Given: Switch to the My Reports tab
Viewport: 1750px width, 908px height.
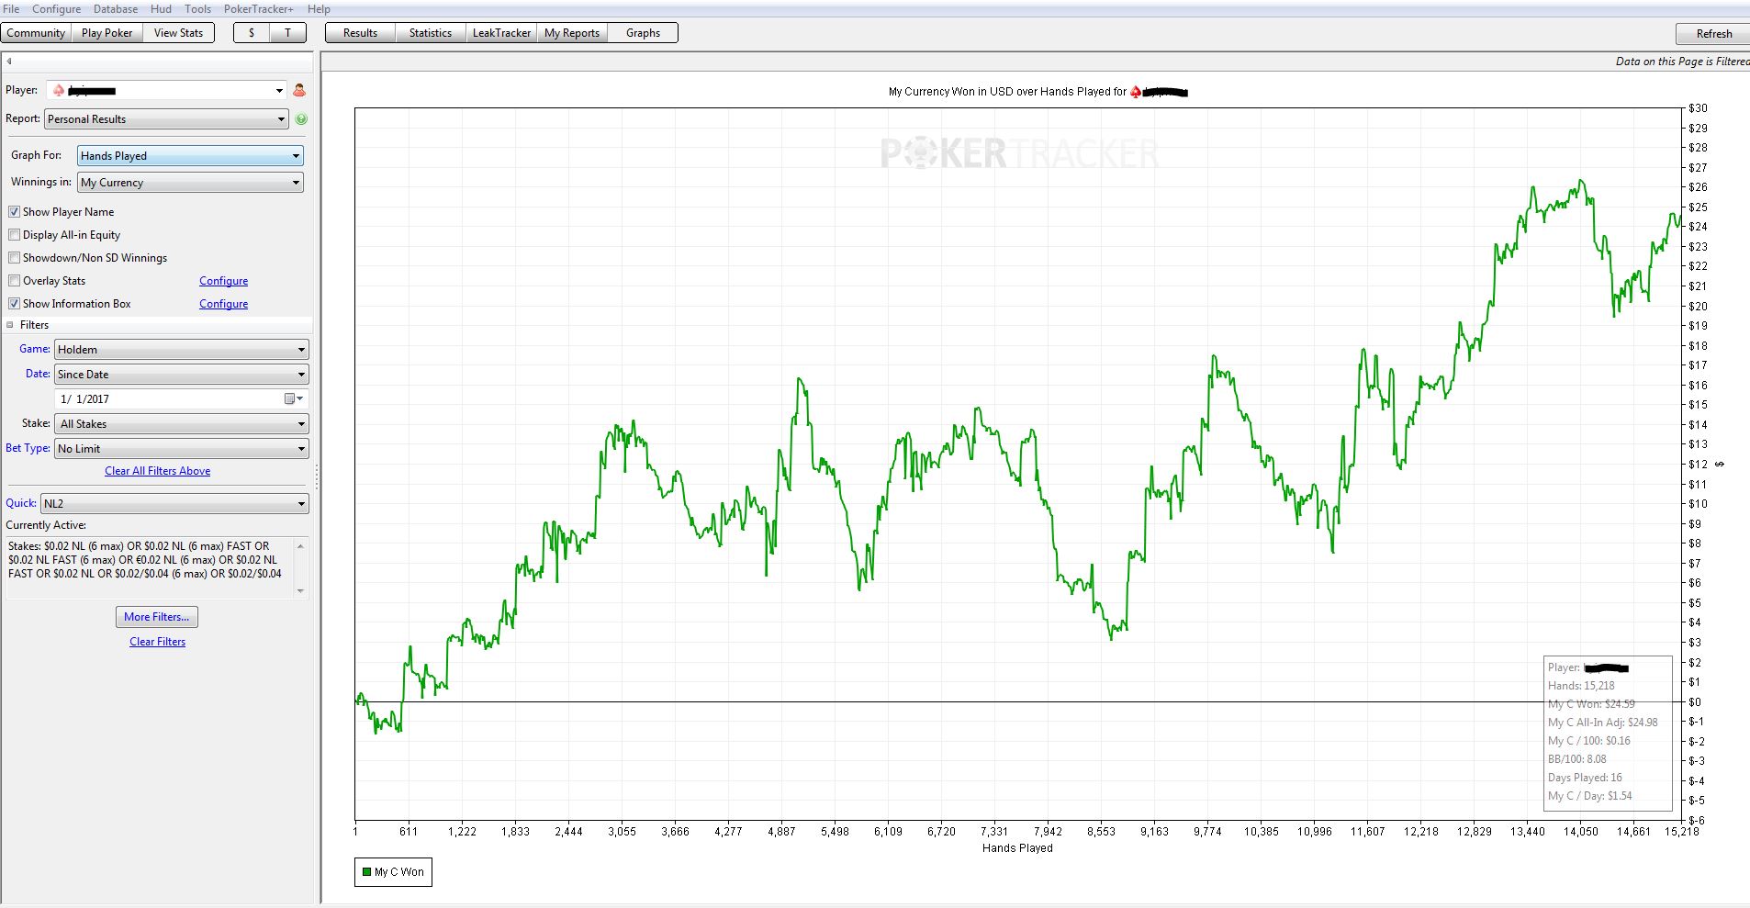Looking at the screenshot, I should (x=572, y=33).
